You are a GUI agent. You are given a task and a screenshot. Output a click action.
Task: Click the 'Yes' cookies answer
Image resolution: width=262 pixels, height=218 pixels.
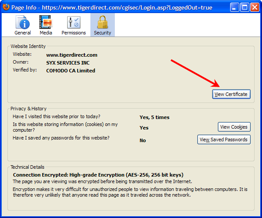click(144, 128)
